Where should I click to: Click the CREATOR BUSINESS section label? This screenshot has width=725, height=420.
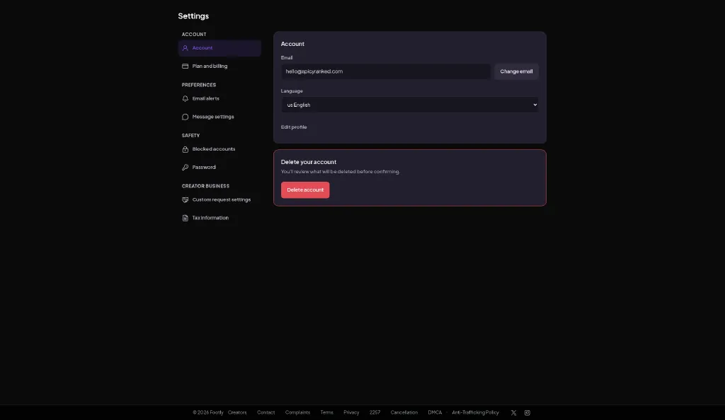205,186
